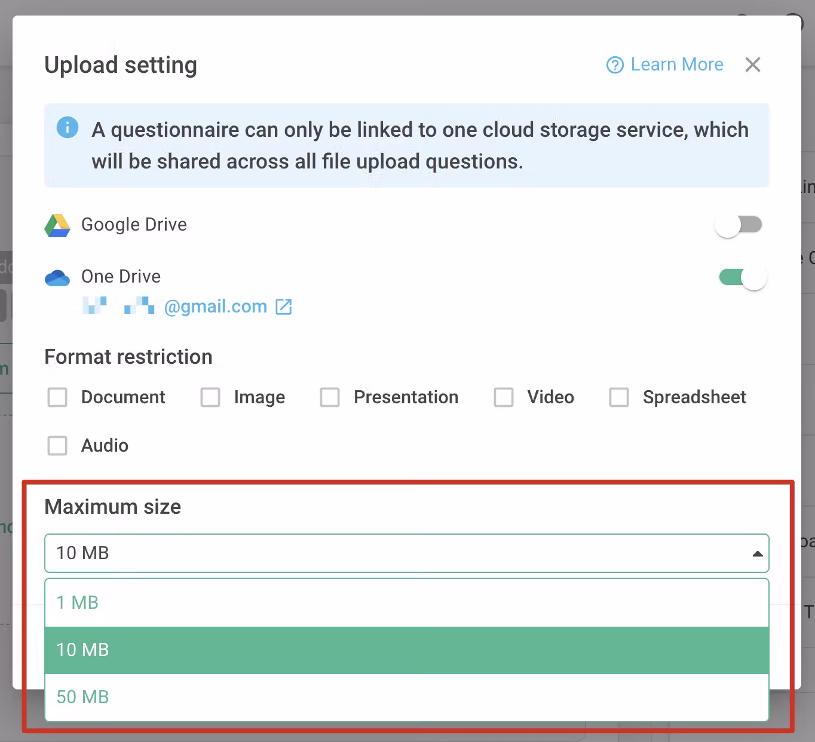This screenshot has height=742, width=815.
Task: Click the external link icon beside email
Action: [283, 307]
